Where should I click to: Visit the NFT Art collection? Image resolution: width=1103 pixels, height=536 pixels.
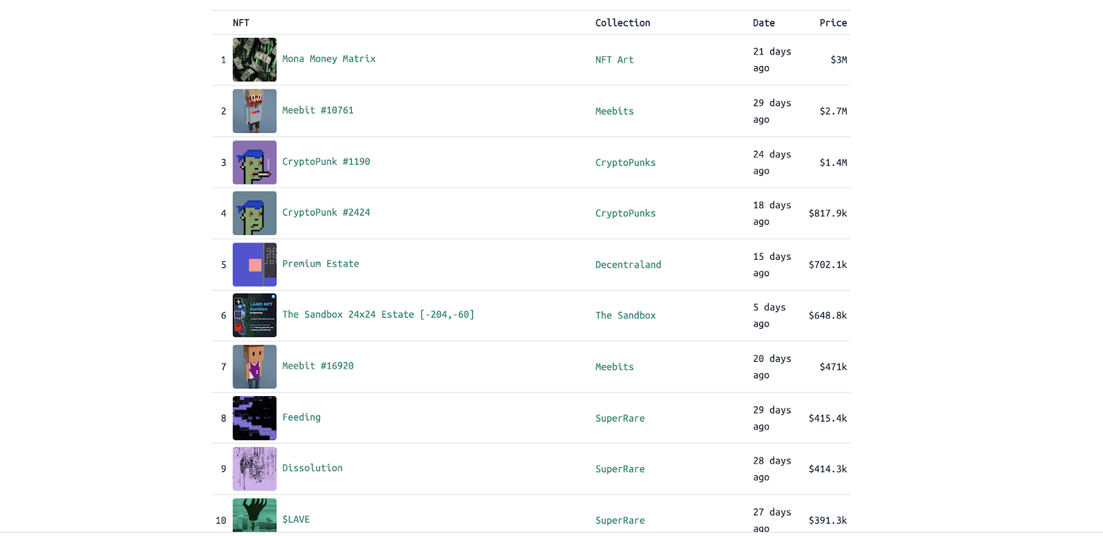click(x=615, y=60)
